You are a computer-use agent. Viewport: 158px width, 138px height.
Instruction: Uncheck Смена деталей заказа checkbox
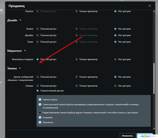(40, 104)
